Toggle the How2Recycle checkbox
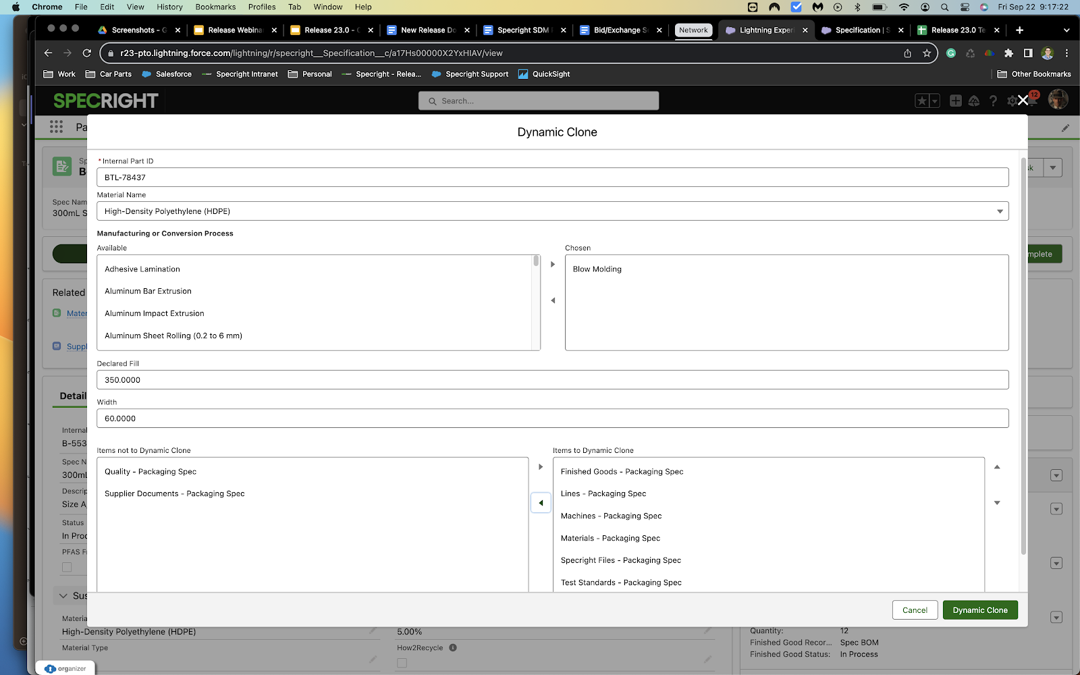The image size is (1080, 675). (x=402, y=663)
